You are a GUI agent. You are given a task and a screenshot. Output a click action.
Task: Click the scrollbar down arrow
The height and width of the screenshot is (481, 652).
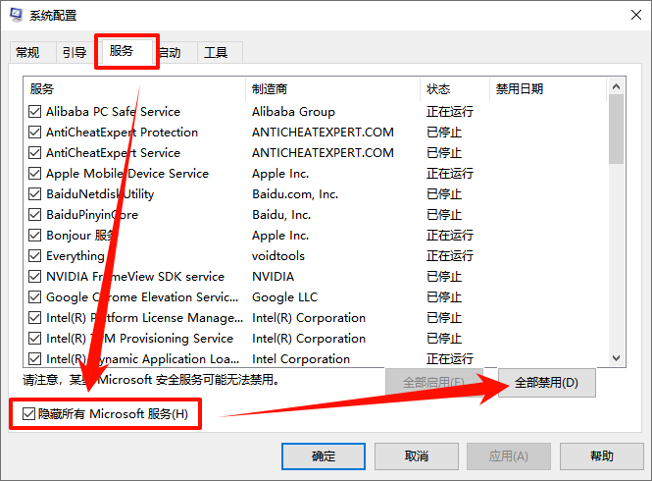617,358
